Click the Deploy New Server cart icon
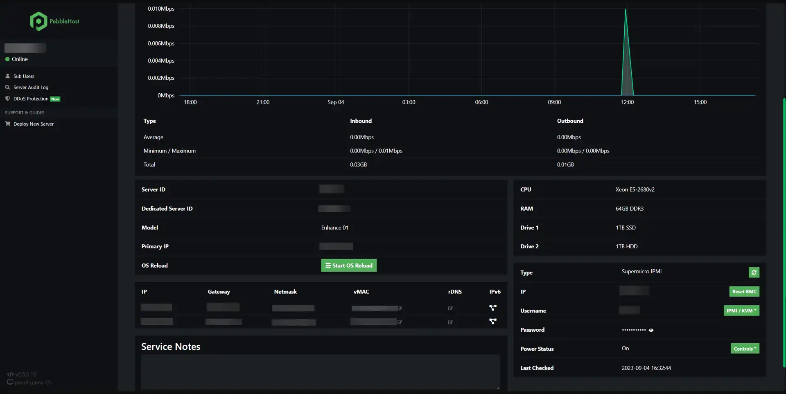The width and height of the screenshot is (786, 394). (7, 124)
